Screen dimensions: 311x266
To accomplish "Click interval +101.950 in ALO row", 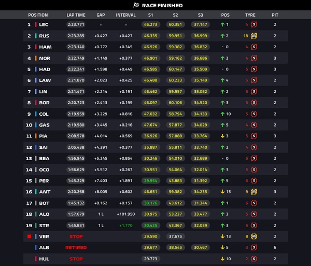I will click(126, 214).
